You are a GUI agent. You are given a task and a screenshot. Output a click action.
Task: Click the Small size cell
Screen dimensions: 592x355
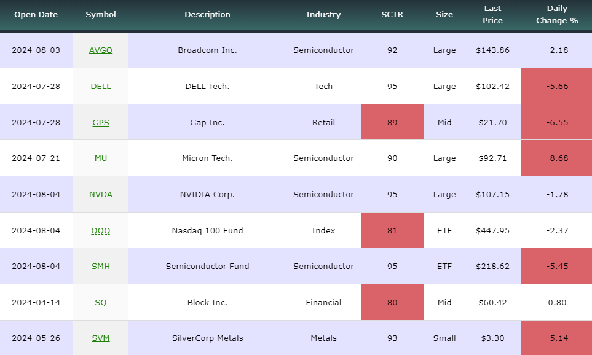pyautogui.click(x=444, y=338)
